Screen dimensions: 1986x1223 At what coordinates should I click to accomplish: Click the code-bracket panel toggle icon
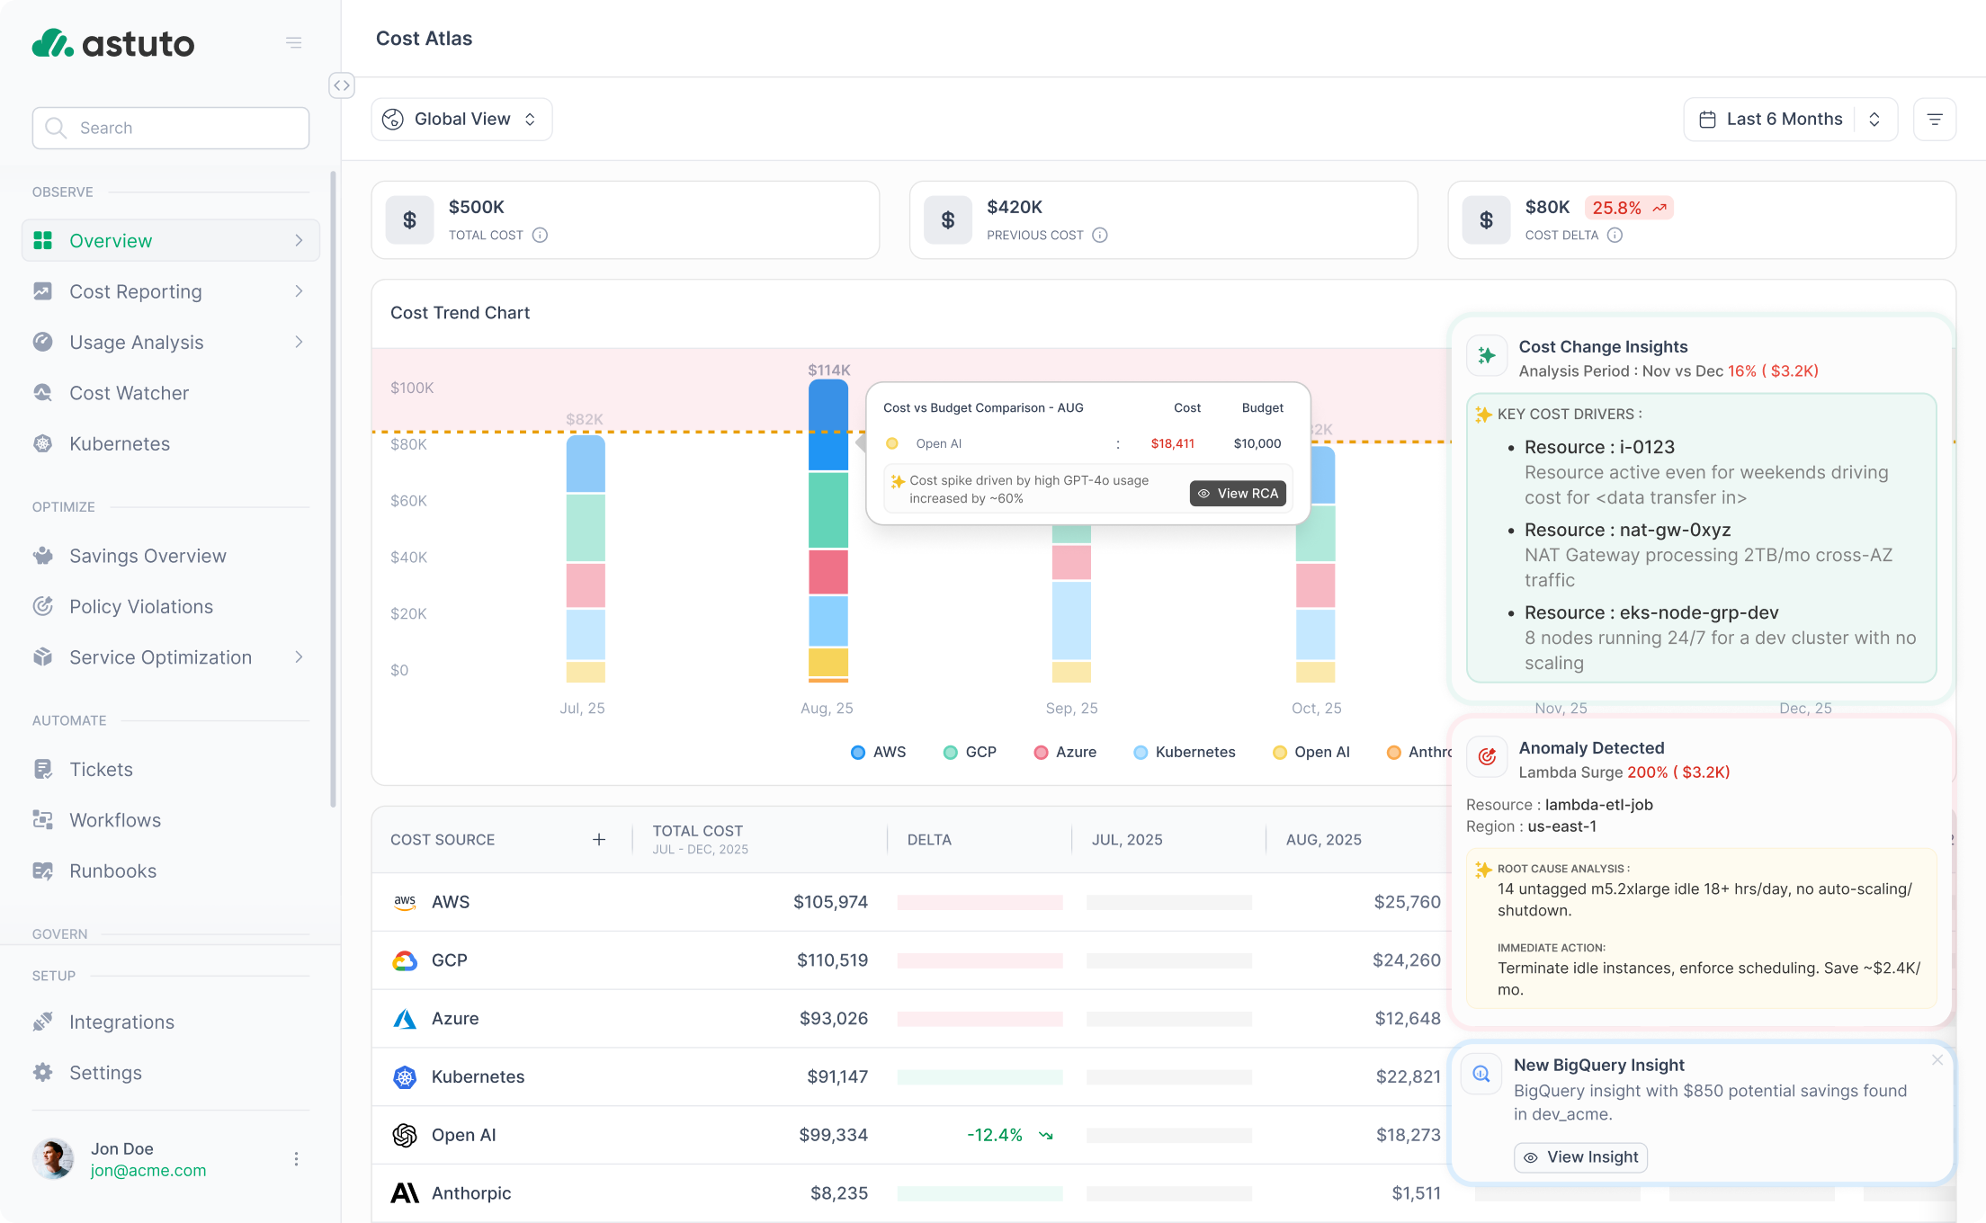coord(341,85)
